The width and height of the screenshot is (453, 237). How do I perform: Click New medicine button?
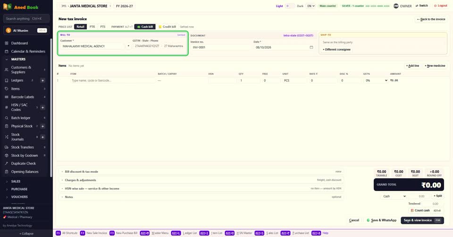click(x=435, y=66)
